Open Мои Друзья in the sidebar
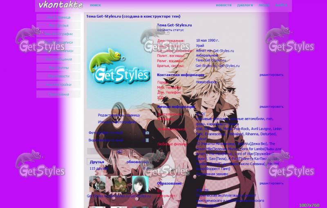Screen dimensions: 327x208 58,26
